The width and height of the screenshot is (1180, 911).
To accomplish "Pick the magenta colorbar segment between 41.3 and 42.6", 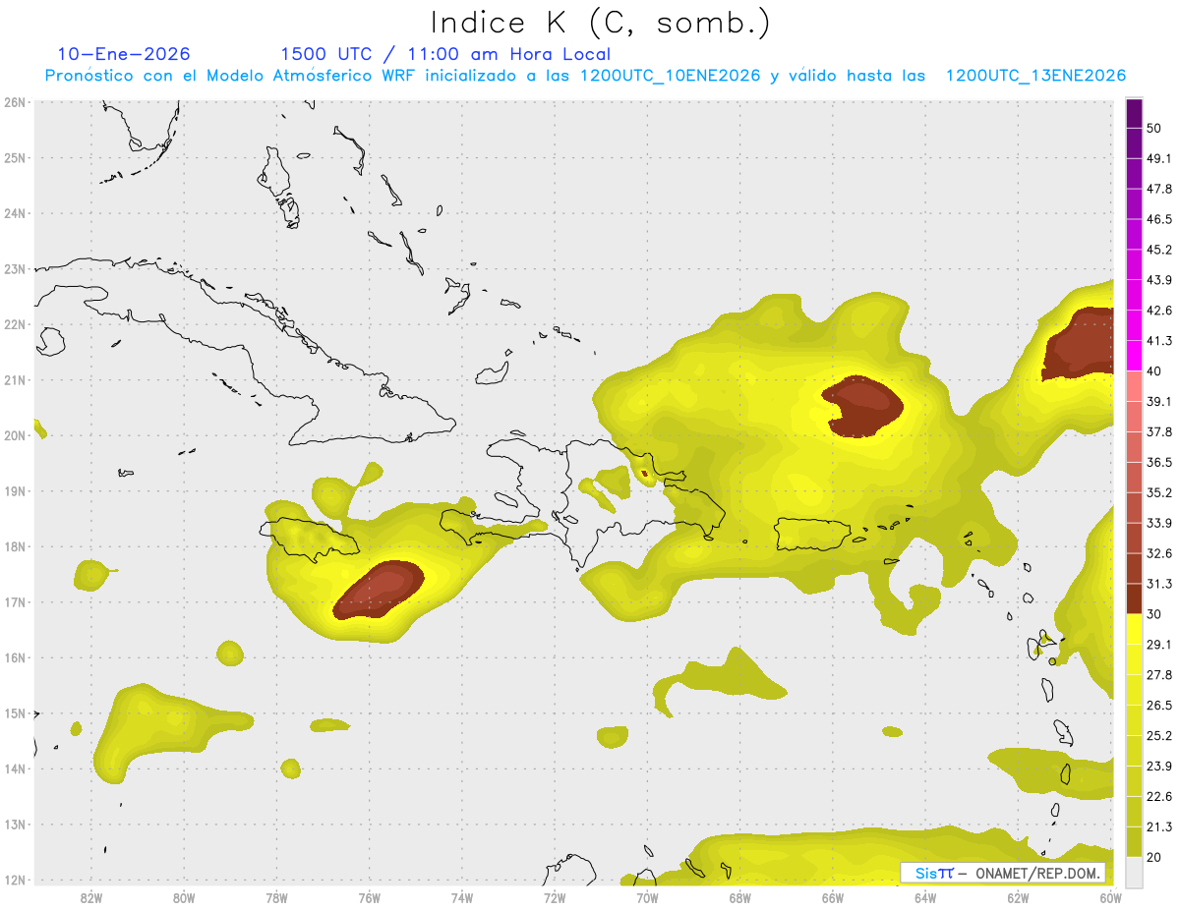I will 1134,325.
